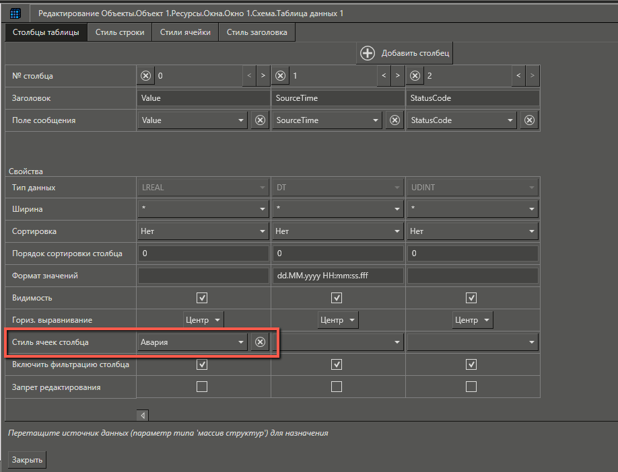The width and height of the screenshot is (618, 472).
Task: Click the Формат значений field of SourceTime
Action: (337, 276)
